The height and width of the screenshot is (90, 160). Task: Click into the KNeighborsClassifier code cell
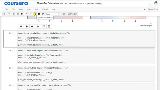point(86,39)
